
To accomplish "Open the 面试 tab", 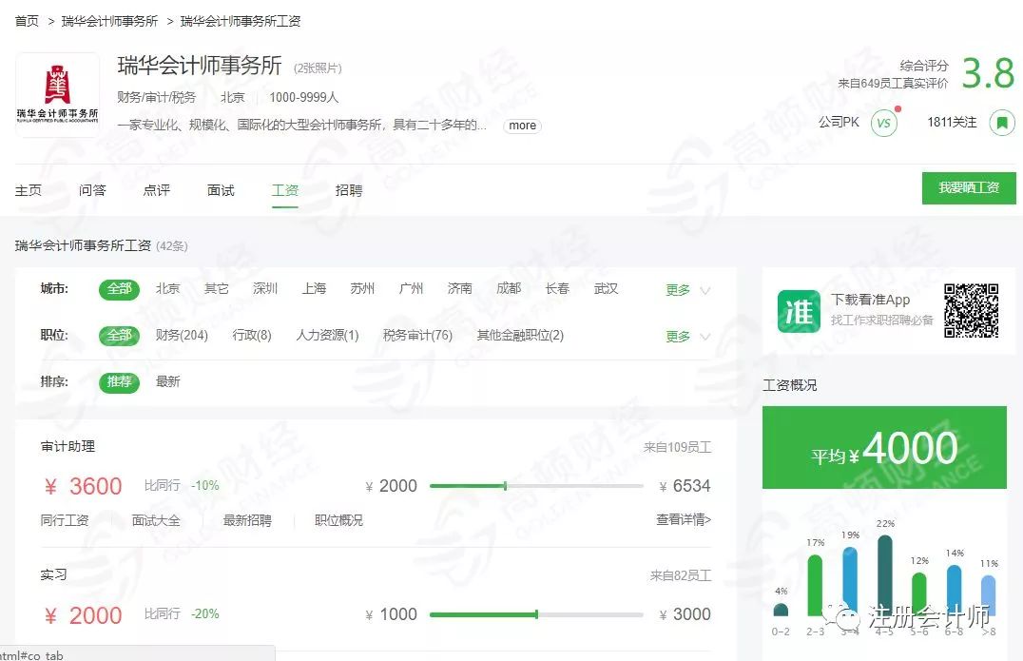I will click(x=221, y=190).
